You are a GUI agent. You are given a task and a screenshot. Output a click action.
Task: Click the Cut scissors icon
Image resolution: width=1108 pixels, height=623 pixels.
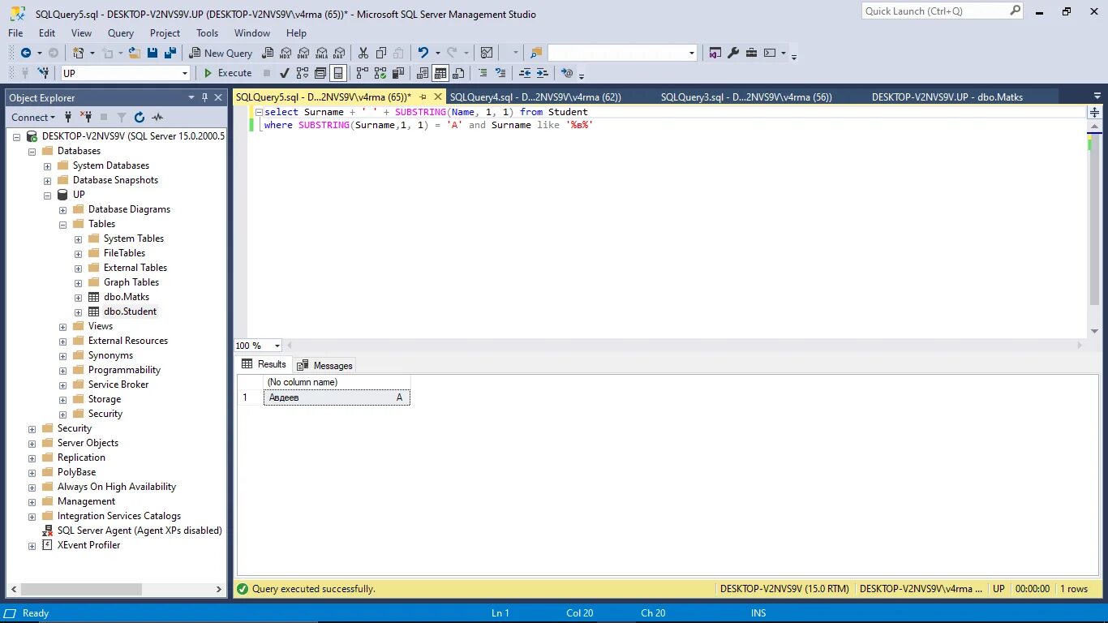pyautogui.click(x=363, y=53)
